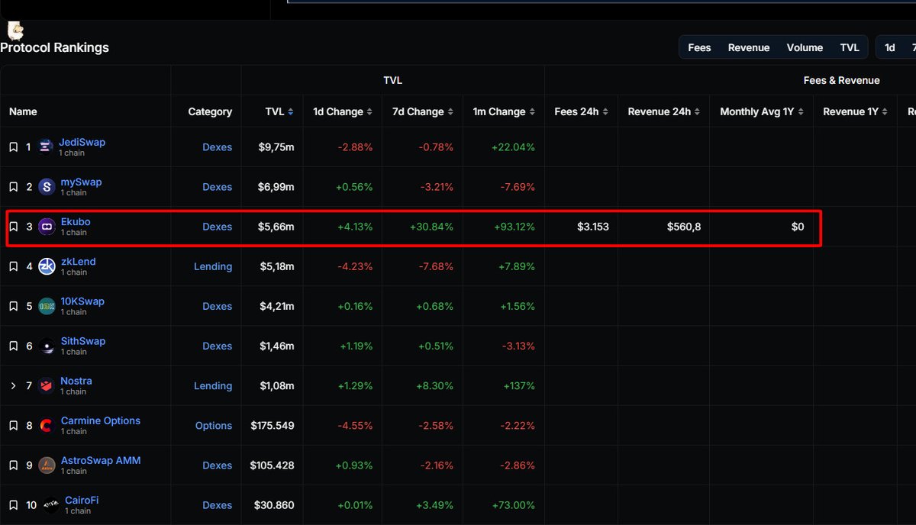Open the Nostra protocol page
Screen dimensions: 916x525
click(x=76, y=381)
